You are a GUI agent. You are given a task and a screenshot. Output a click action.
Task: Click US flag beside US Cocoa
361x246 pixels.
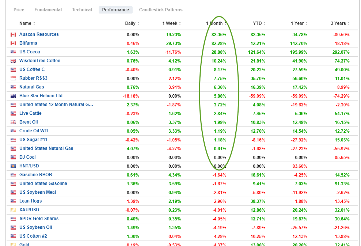tap(13, 52)
